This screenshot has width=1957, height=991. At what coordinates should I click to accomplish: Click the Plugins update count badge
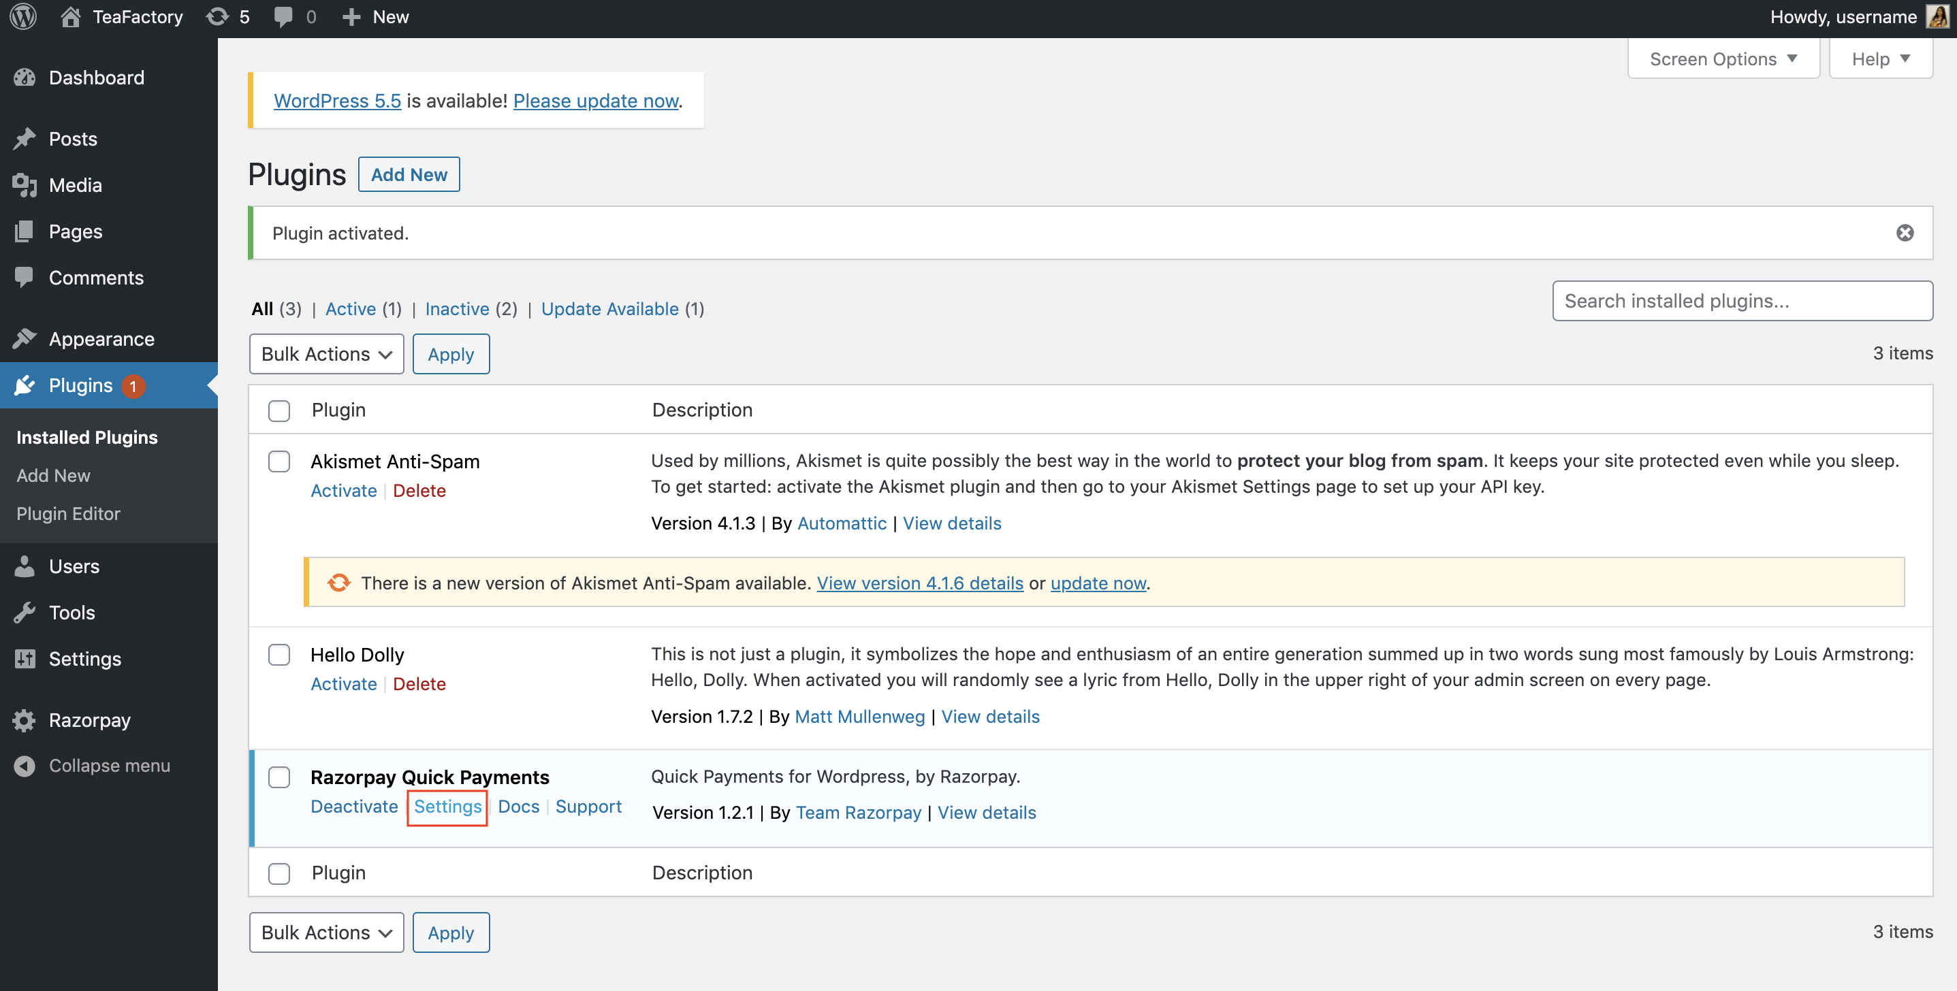pyautogui.click(x=133, y=387)
